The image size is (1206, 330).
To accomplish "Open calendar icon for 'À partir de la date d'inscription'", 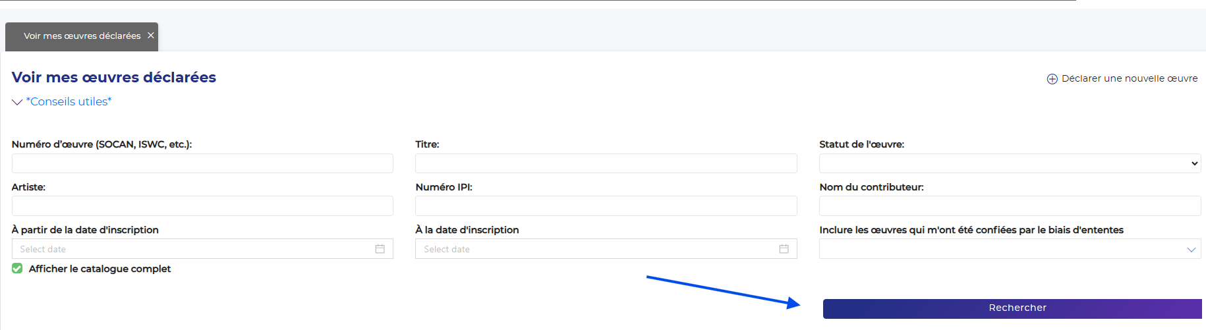I will [380, 249].
